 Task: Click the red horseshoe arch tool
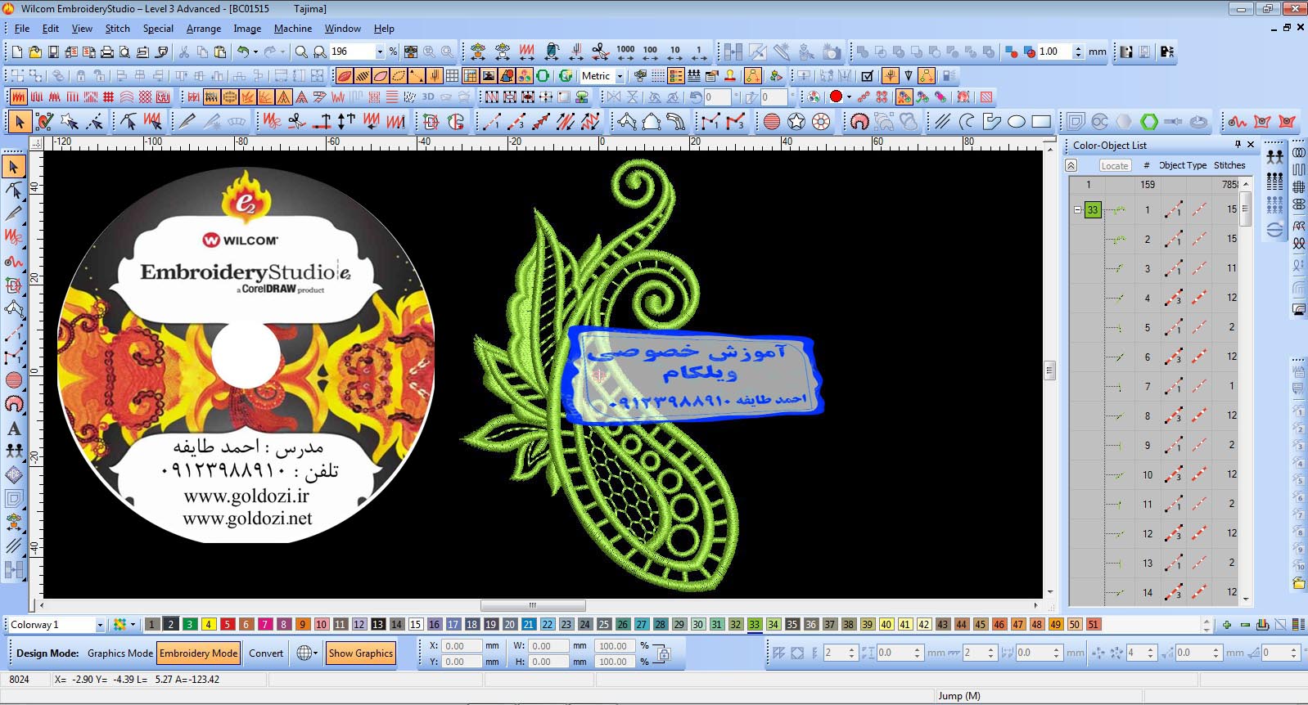click(x=859, y=122)
